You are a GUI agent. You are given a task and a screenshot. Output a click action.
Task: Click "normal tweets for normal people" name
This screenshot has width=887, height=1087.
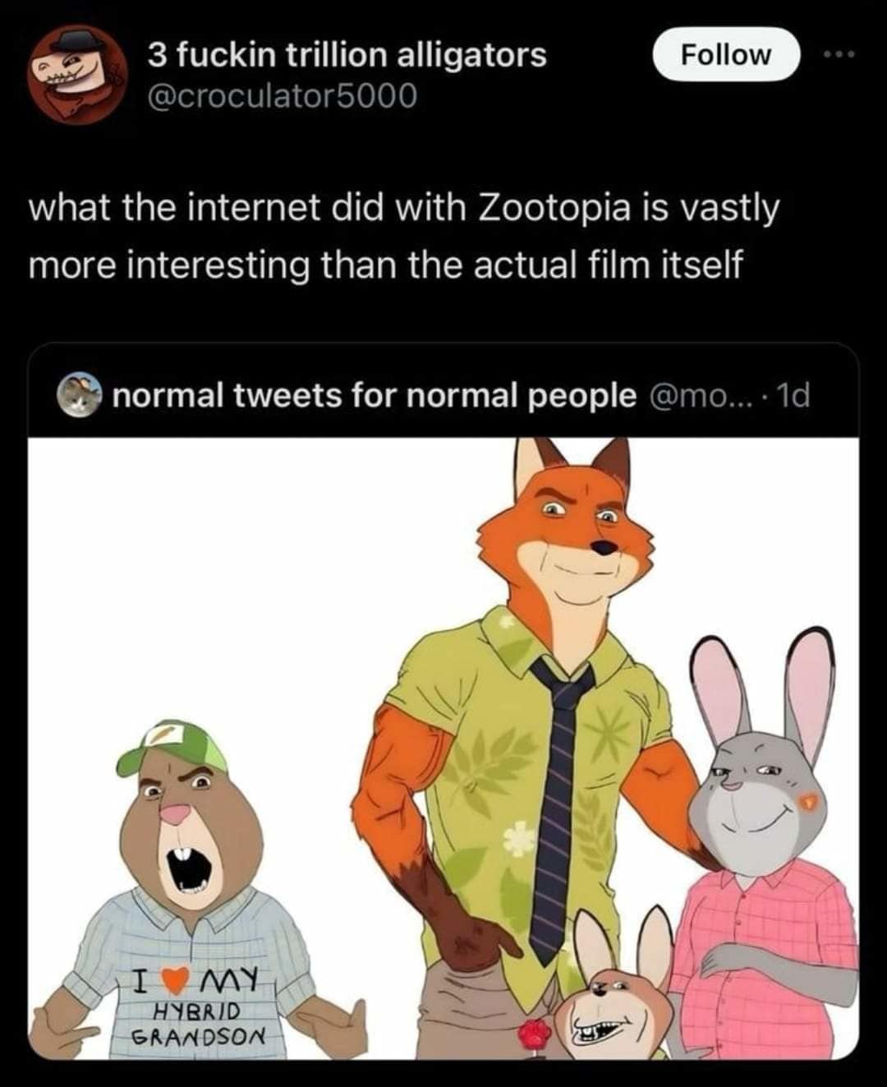pos(374,396)
